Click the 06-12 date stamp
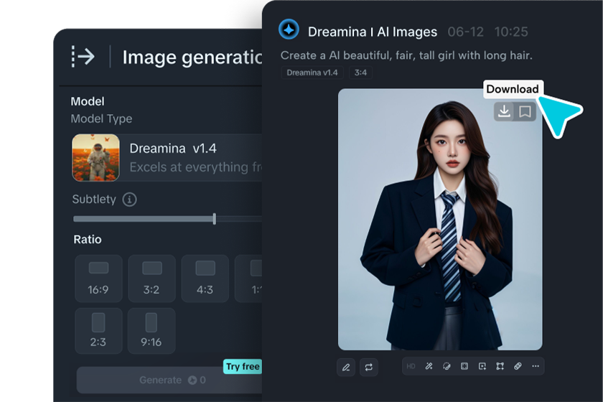The image size is (603, 402). tap(465, 32)
